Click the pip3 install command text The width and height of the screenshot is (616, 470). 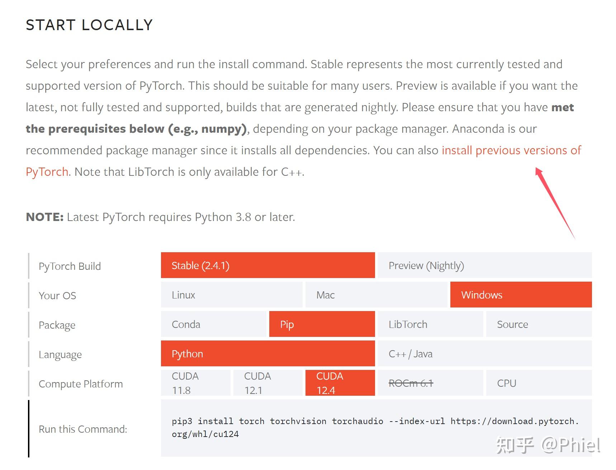[x=375, y=428]
